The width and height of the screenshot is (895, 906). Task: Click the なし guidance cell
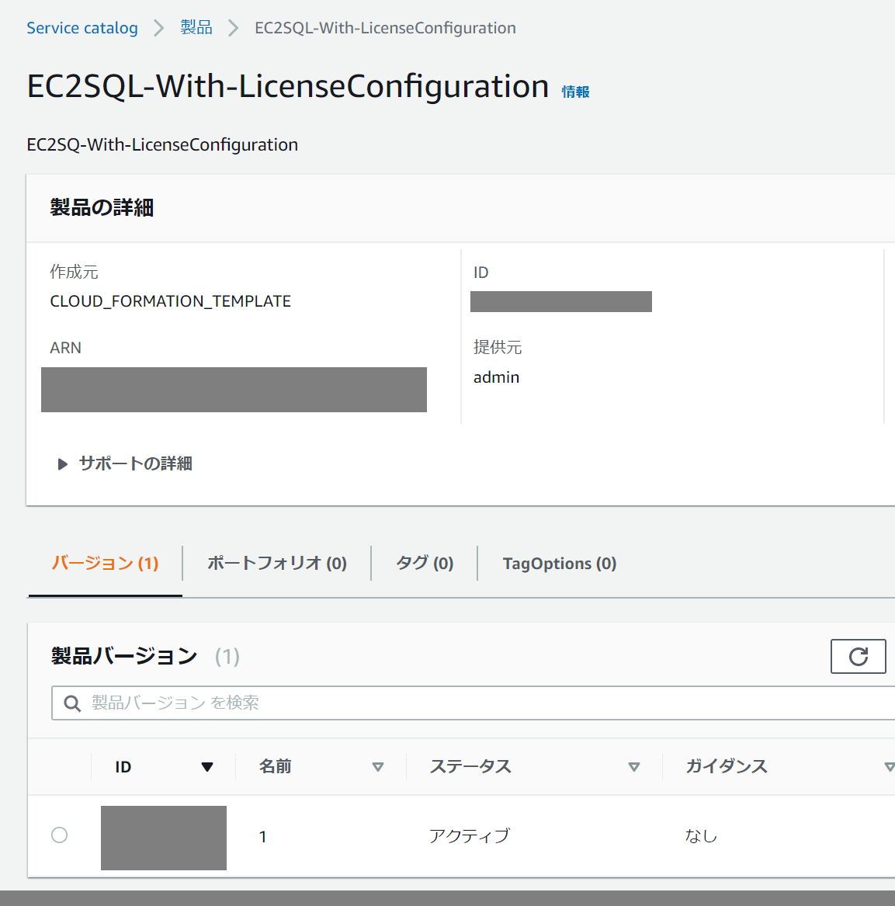point(701,836)
